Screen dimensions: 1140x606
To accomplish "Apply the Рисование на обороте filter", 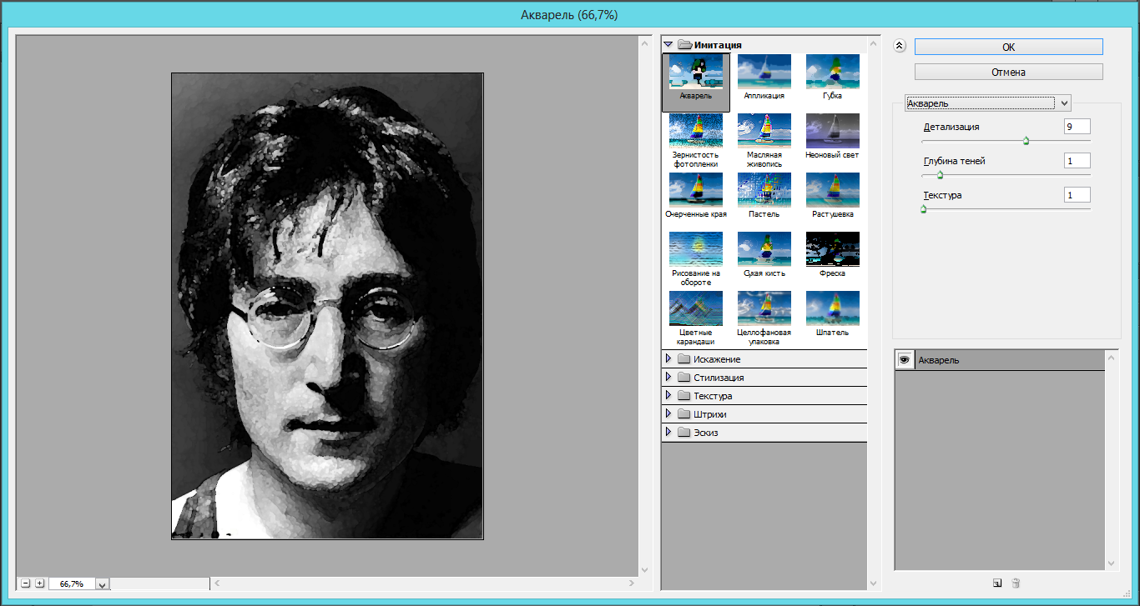I will [x=696, y=259].
